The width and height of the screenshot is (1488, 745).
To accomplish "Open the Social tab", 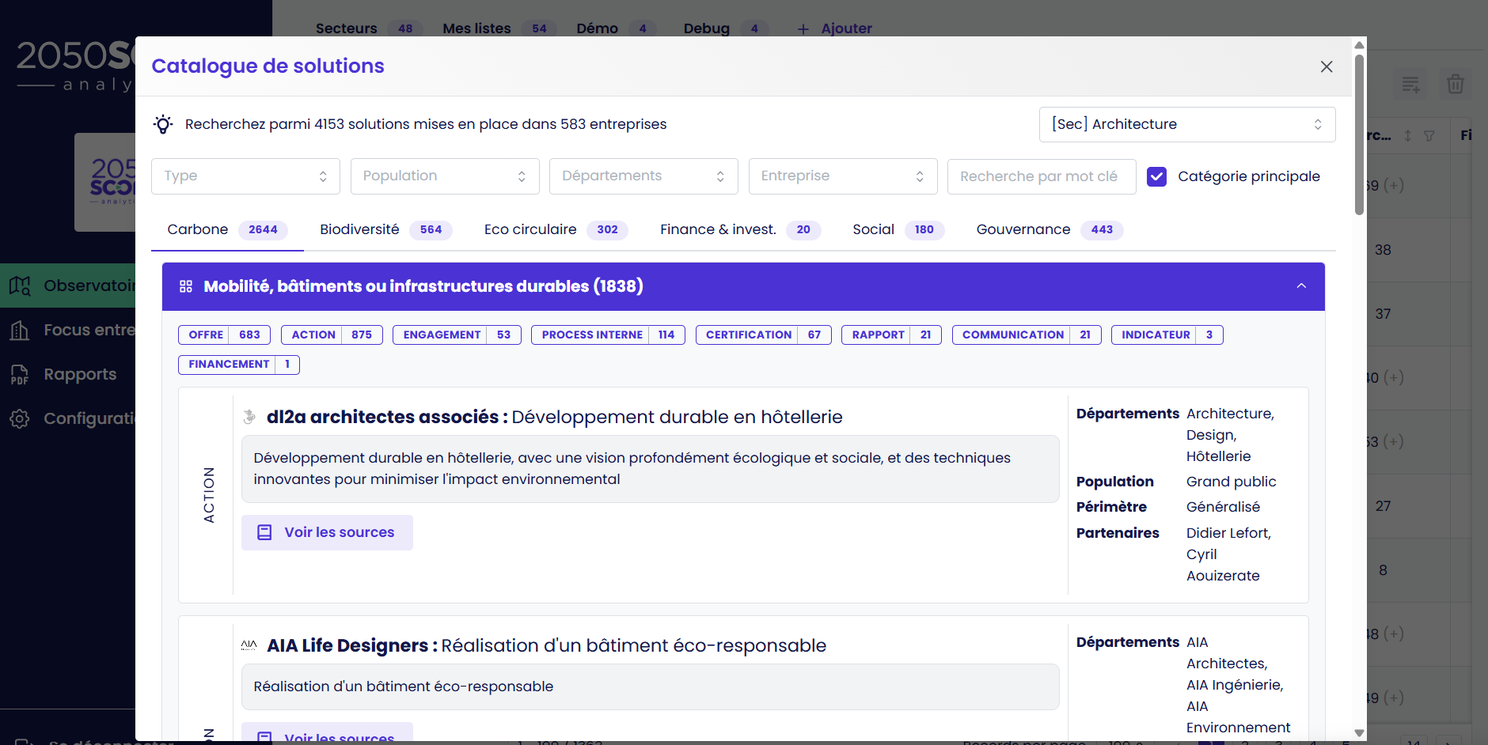I will click(x=898, y=229).
